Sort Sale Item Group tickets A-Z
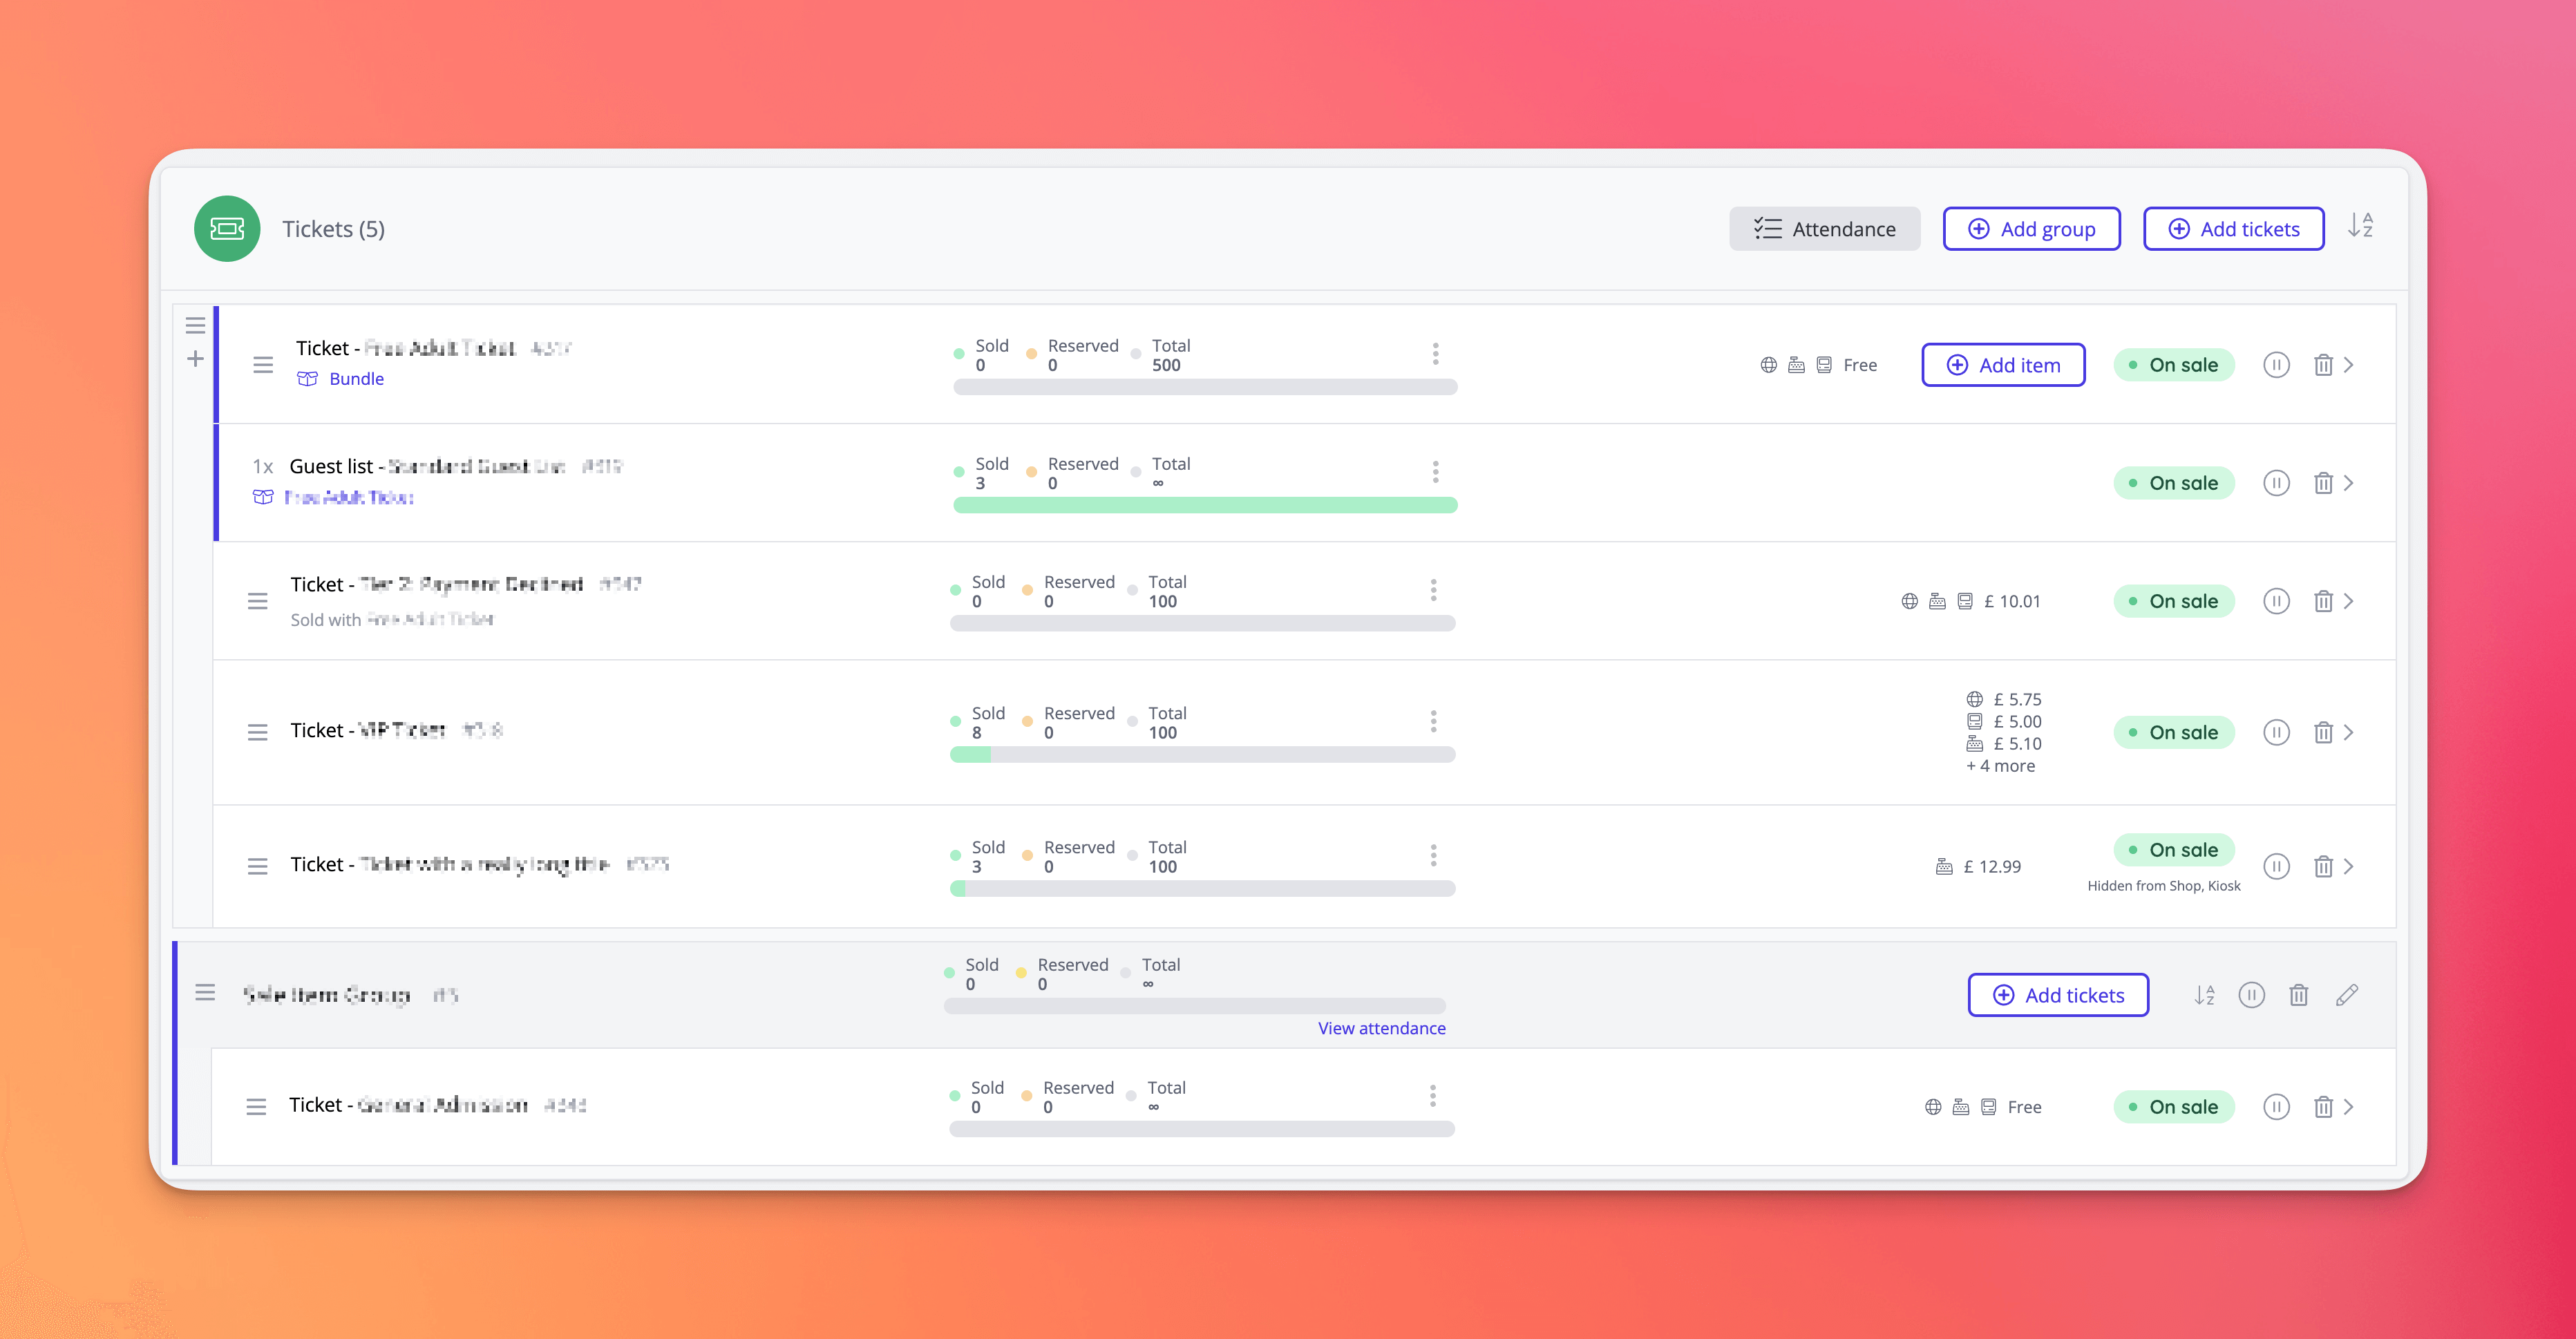 click(2204, 995)
